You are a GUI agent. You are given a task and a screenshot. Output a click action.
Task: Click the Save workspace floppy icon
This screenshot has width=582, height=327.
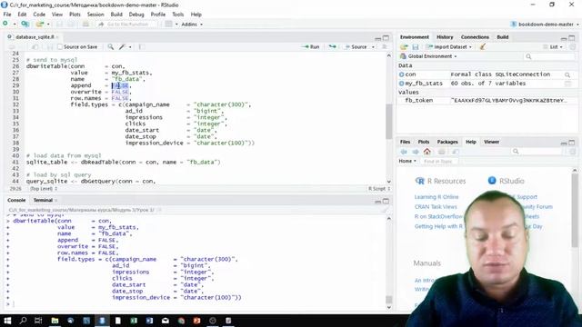click(x=416, y=46)
